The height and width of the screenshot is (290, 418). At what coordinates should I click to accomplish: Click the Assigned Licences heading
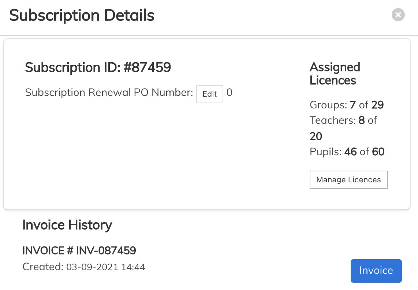point(335,74)
